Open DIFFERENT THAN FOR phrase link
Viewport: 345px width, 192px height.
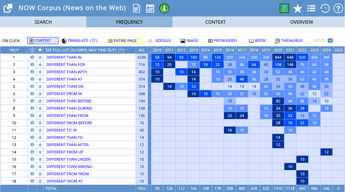66,65
